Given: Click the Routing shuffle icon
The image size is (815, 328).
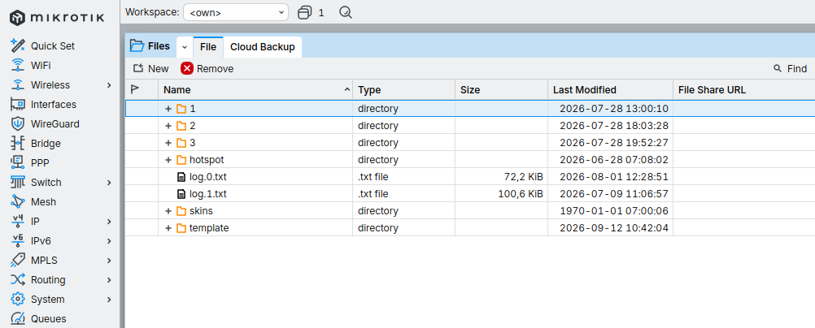Looking at the screenshot, I should pyautogui.click(x=18, y=280).
